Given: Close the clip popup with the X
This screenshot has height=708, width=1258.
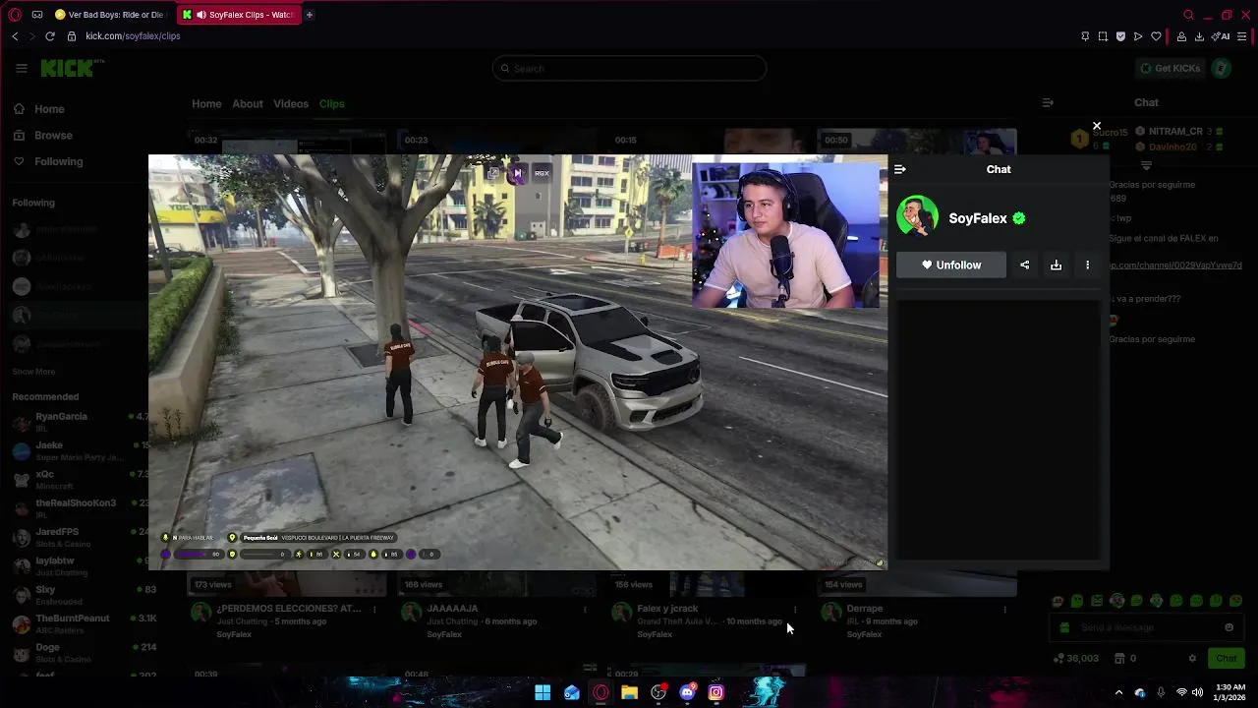Looking at the screenshot, I should click(x=1097, y=126).
